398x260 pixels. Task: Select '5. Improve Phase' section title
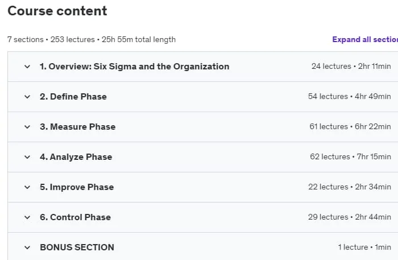(77, 187)
